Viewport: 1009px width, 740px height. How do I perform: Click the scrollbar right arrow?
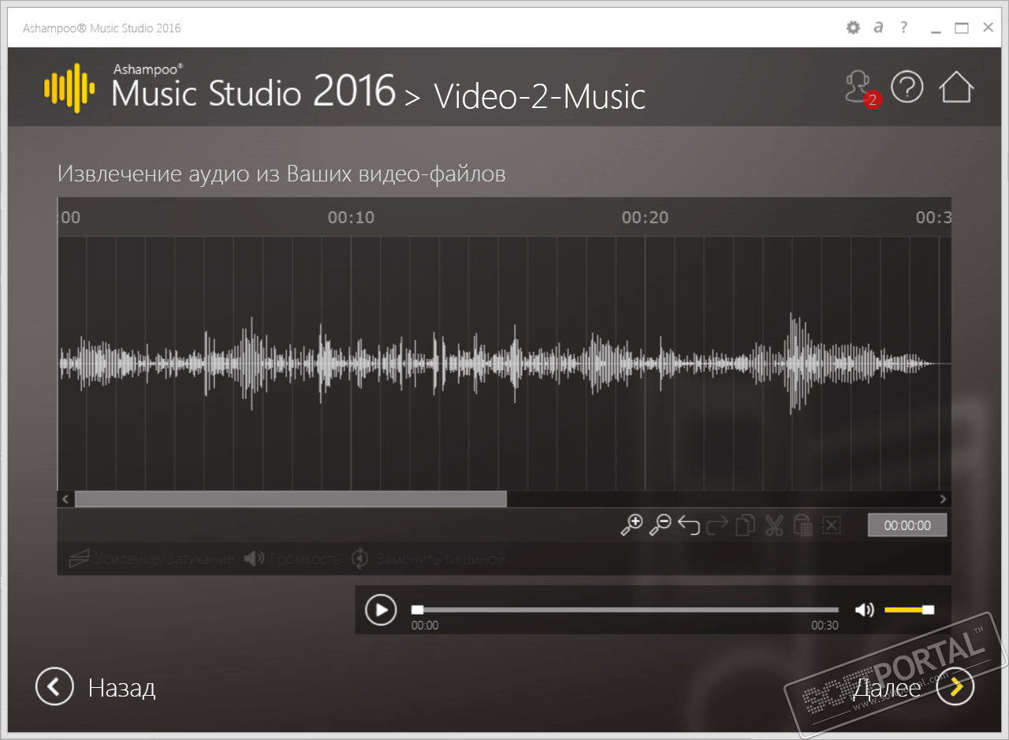[x=943, y=499]
